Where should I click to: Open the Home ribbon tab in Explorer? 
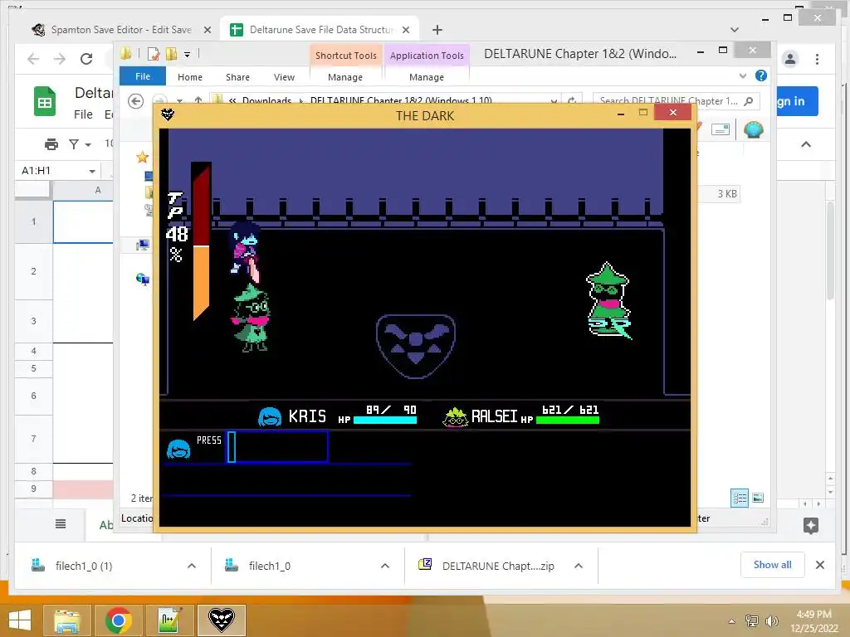190,77
